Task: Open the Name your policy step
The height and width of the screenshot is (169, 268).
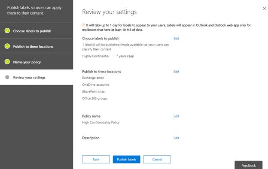Action: click(37, 62)
